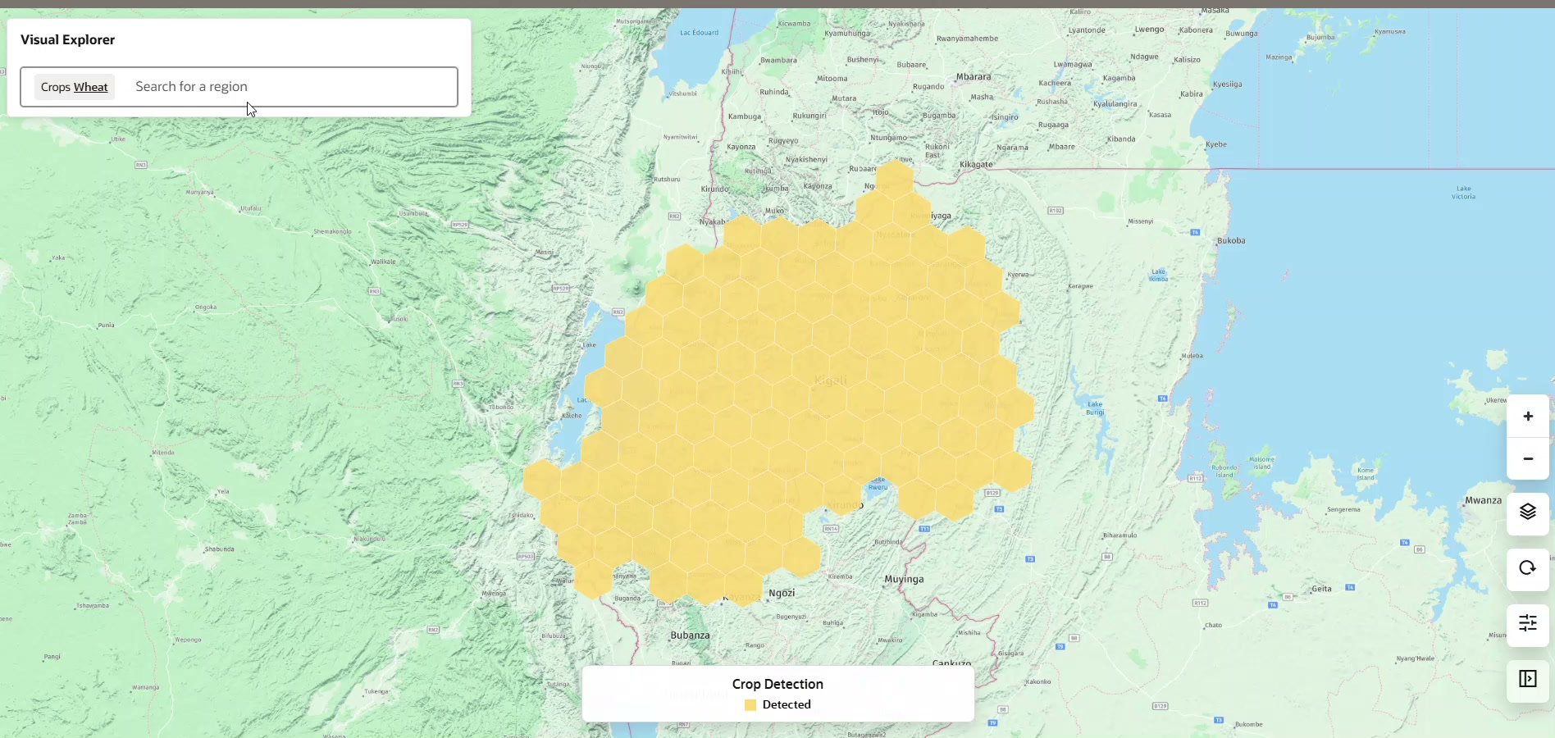Image resolution: width=1555 pixels, height=738 pixels.
Task: Click the Rwanyamahembe town label
Action: click(967, 39)
